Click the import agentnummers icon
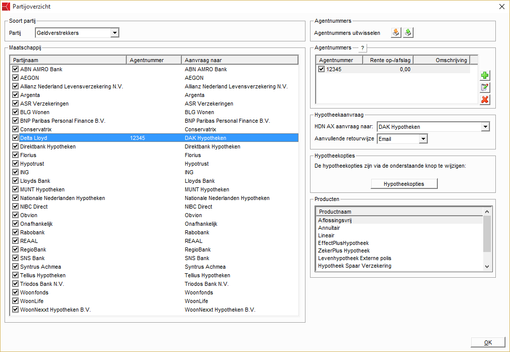The height and width of the screenshot is (352, 510). [396, 32]
